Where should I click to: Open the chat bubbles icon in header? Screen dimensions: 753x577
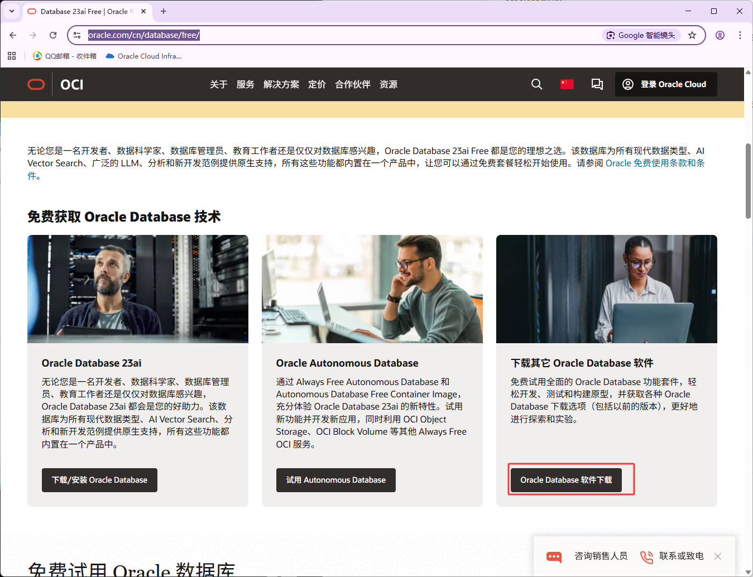pyautogui.click(x=597, y=84)
